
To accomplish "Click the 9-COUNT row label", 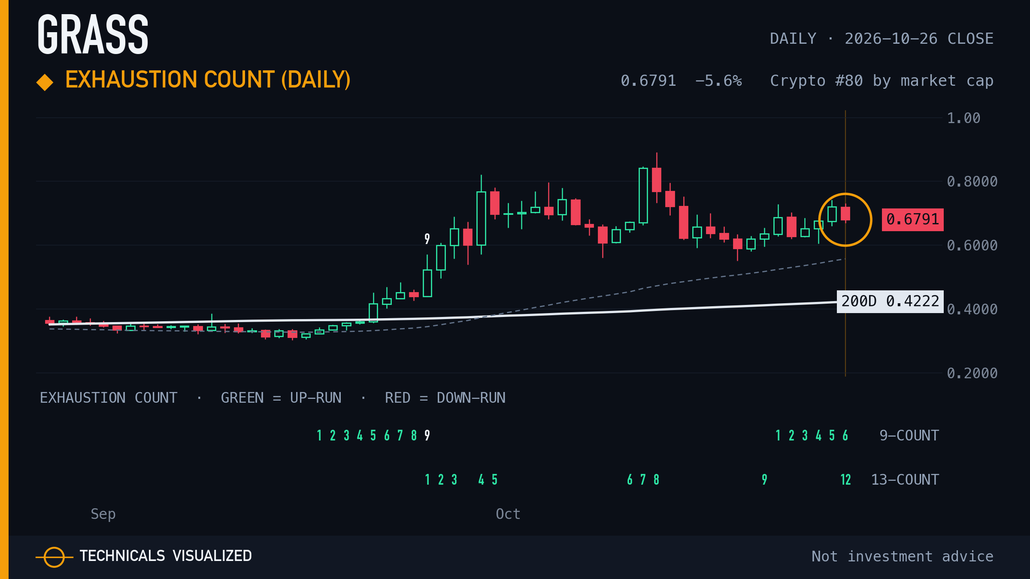I will coord(909,435).
